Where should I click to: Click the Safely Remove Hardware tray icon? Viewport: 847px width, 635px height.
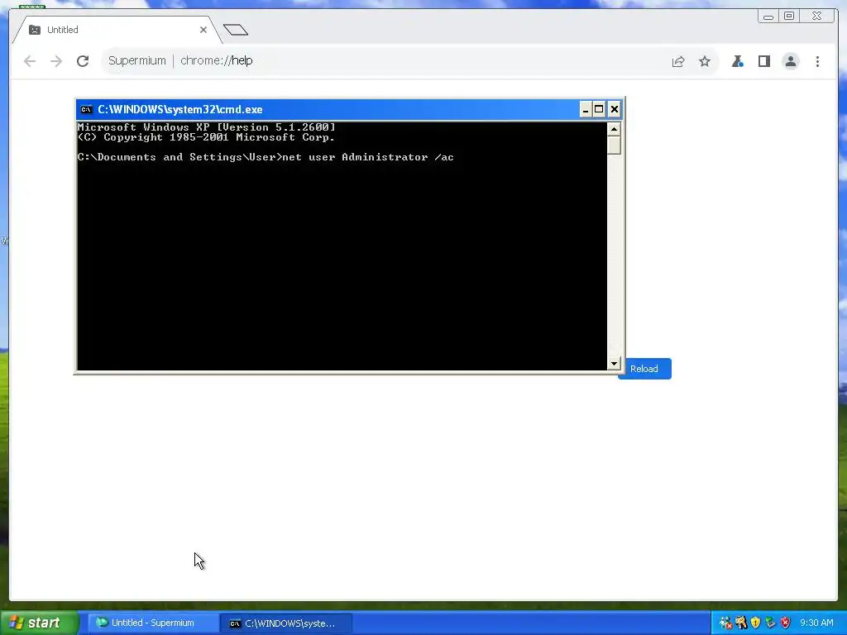pyautogui.click(x=770, y=623)
